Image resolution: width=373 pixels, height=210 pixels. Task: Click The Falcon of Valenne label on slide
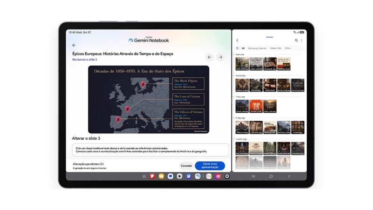[x=189, y=112]
